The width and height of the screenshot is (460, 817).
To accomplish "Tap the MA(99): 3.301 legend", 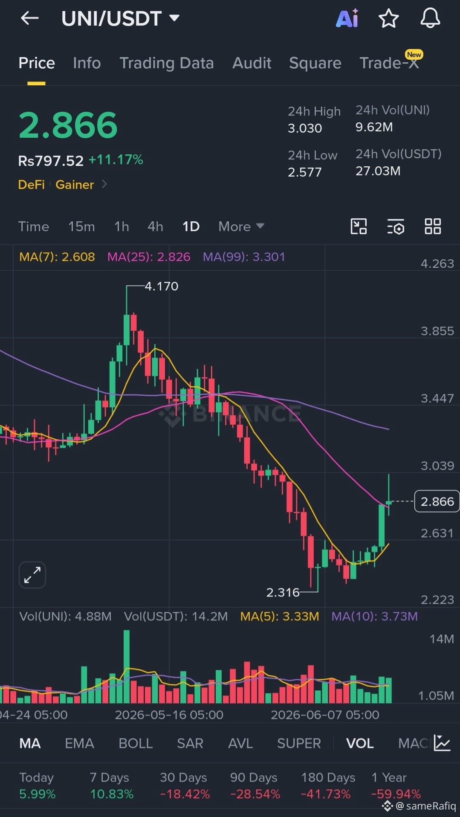I will point(244,257).
